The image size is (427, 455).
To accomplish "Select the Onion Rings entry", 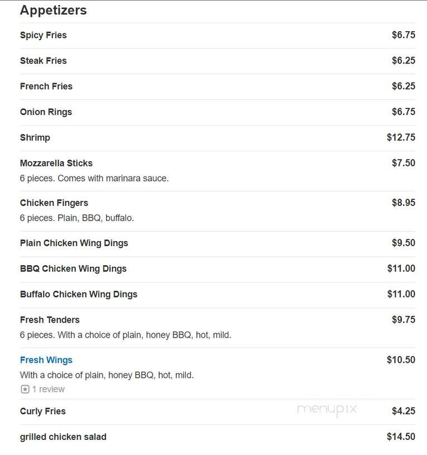I will click(46, 112).
